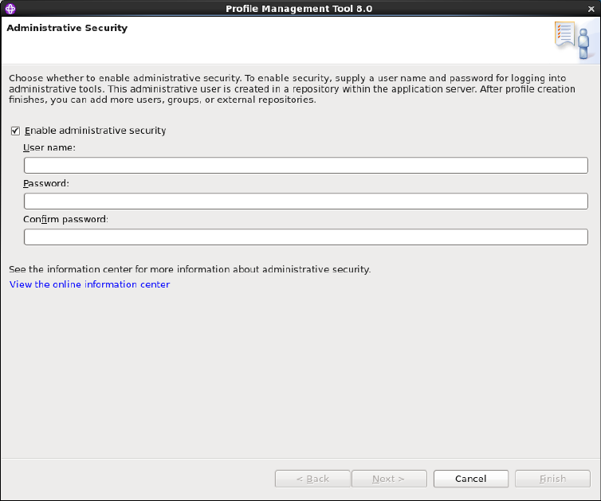The width and height of the screenshot is (601, 501).
Task: Select the Confirm password field
Action: tap(306, 237)
